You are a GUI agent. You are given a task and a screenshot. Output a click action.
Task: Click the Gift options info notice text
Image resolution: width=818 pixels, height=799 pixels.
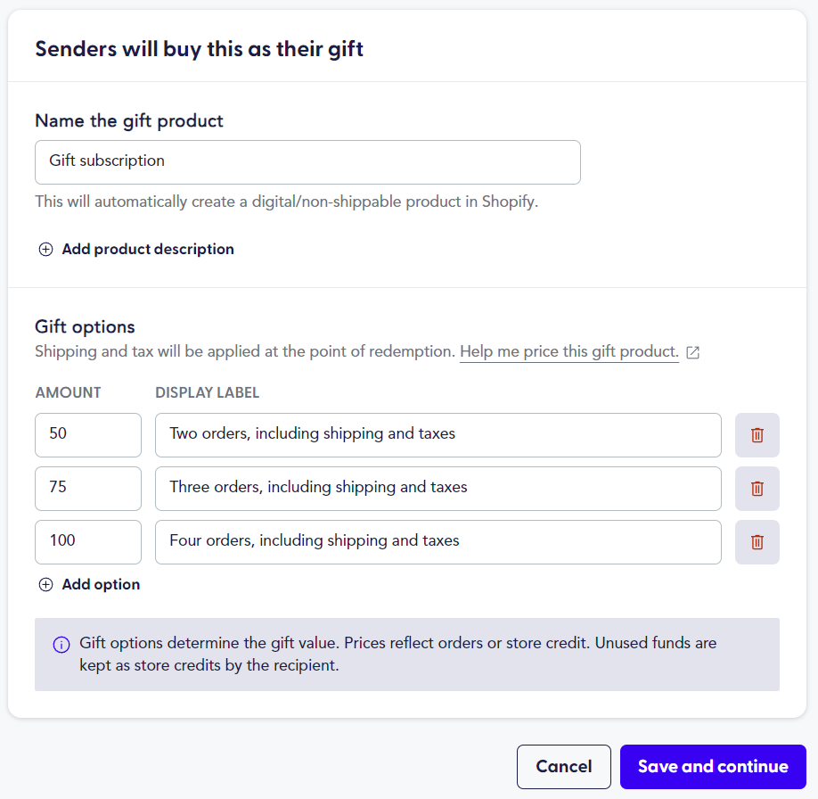(x=397, y=654)
